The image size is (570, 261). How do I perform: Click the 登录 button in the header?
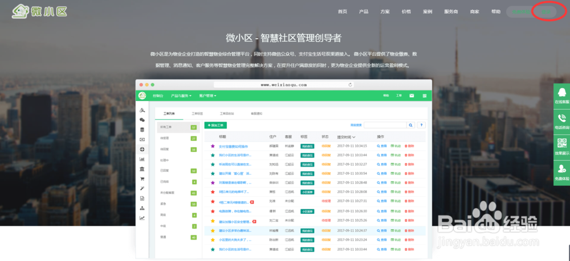coord(546,11)
